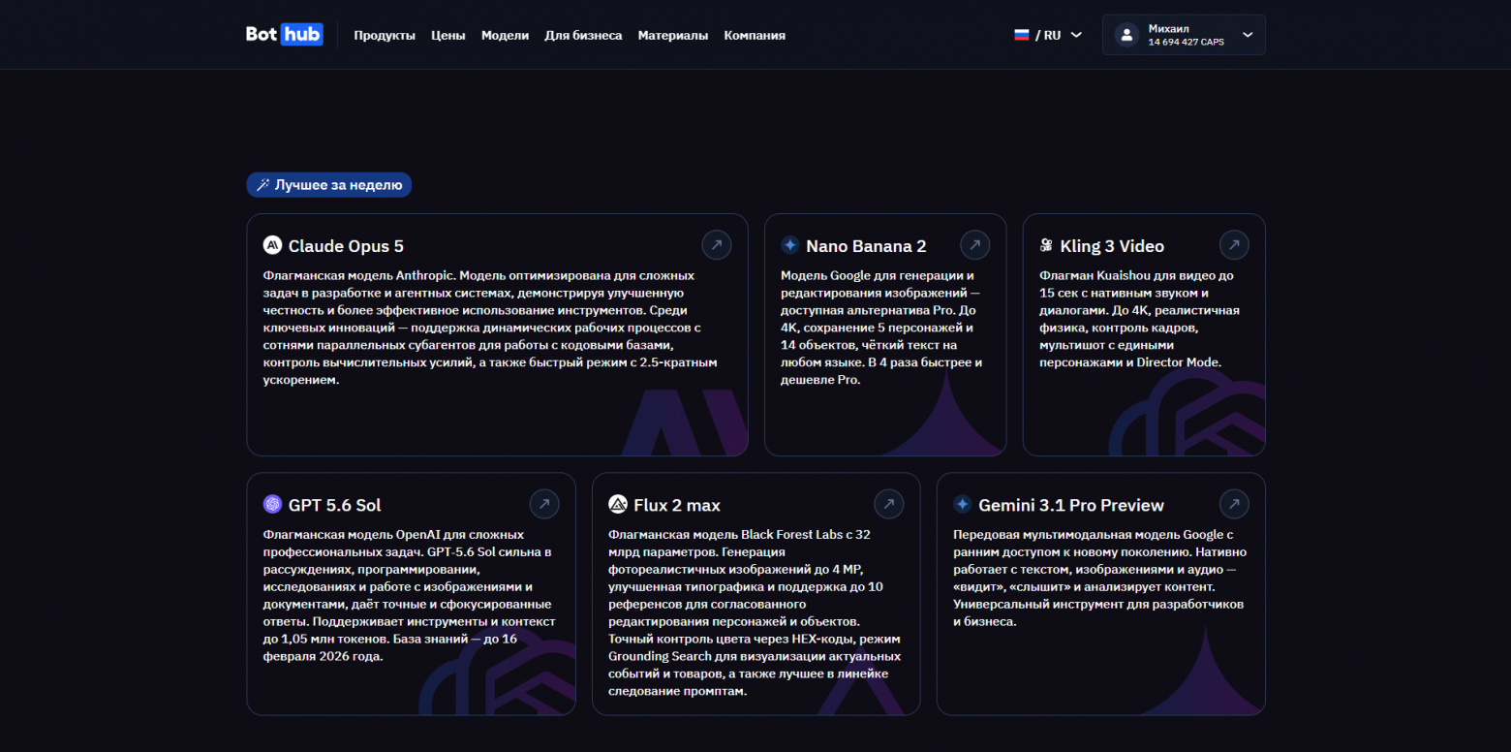Open the Материалы menu item
This screenshot has width=1511, height=752.
click(673, 35)
